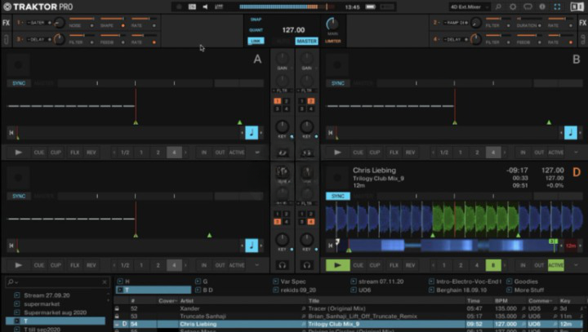Toggle left FX panel icon

(6, 23)
